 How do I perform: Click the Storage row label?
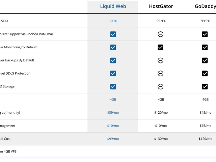tap(7, 86)
